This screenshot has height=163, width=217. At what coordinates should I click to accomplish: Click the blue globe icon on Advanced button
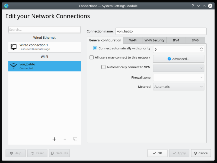169,59
